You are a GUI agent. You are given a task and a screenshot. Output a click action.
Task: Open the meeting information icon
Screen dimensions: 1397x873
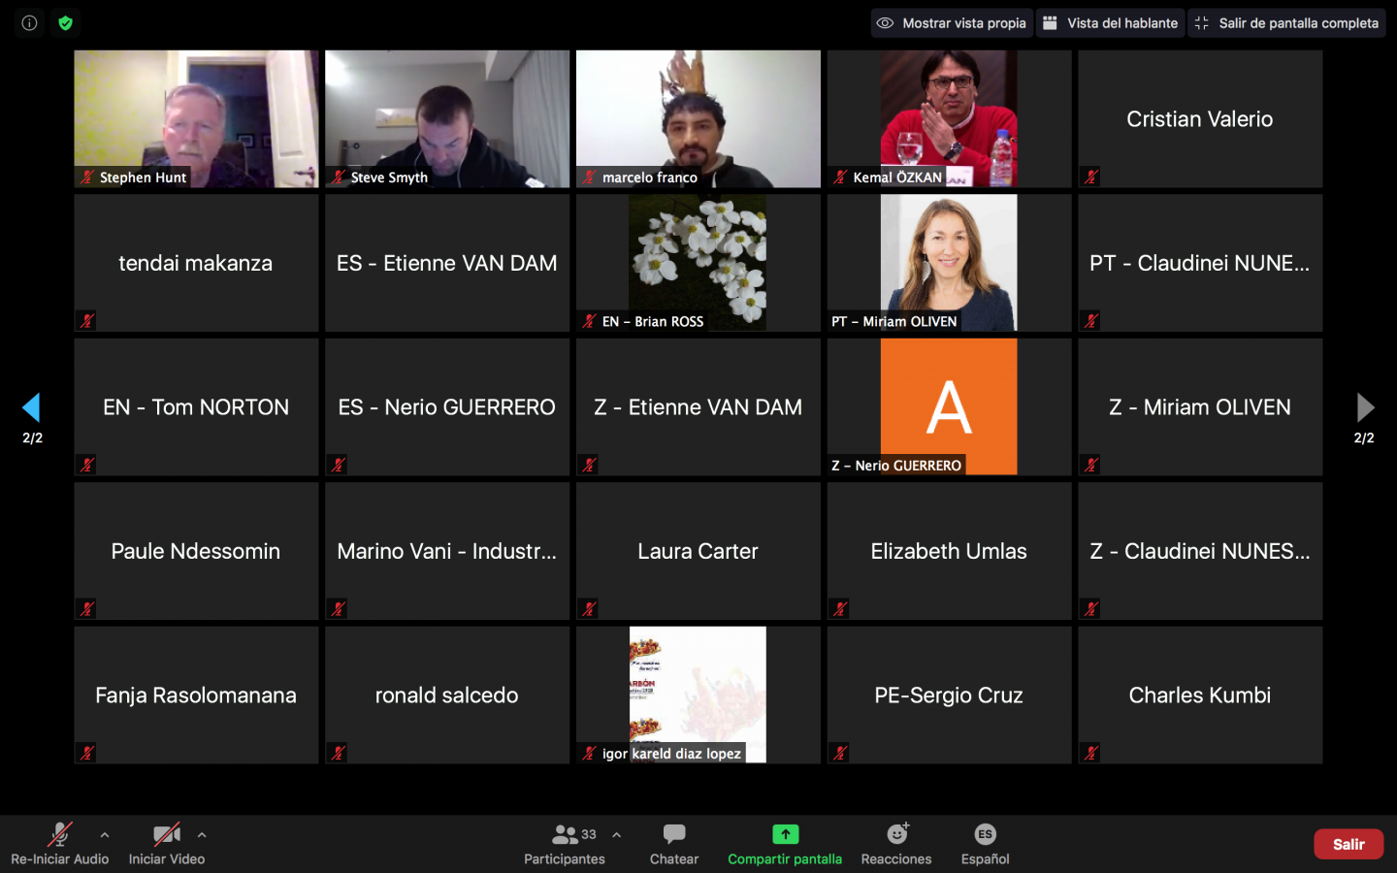(x=29, y=22)
